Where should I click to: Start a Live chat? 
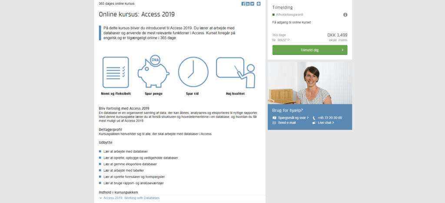pyautogui.click(x=326, y=123)
